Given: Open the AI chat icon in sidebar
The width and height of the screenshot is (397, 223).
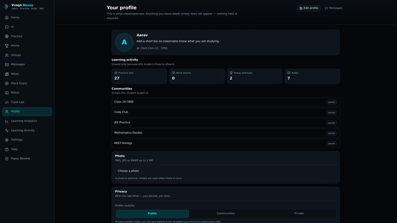Looking at the screenshot, I should point(7,27).
